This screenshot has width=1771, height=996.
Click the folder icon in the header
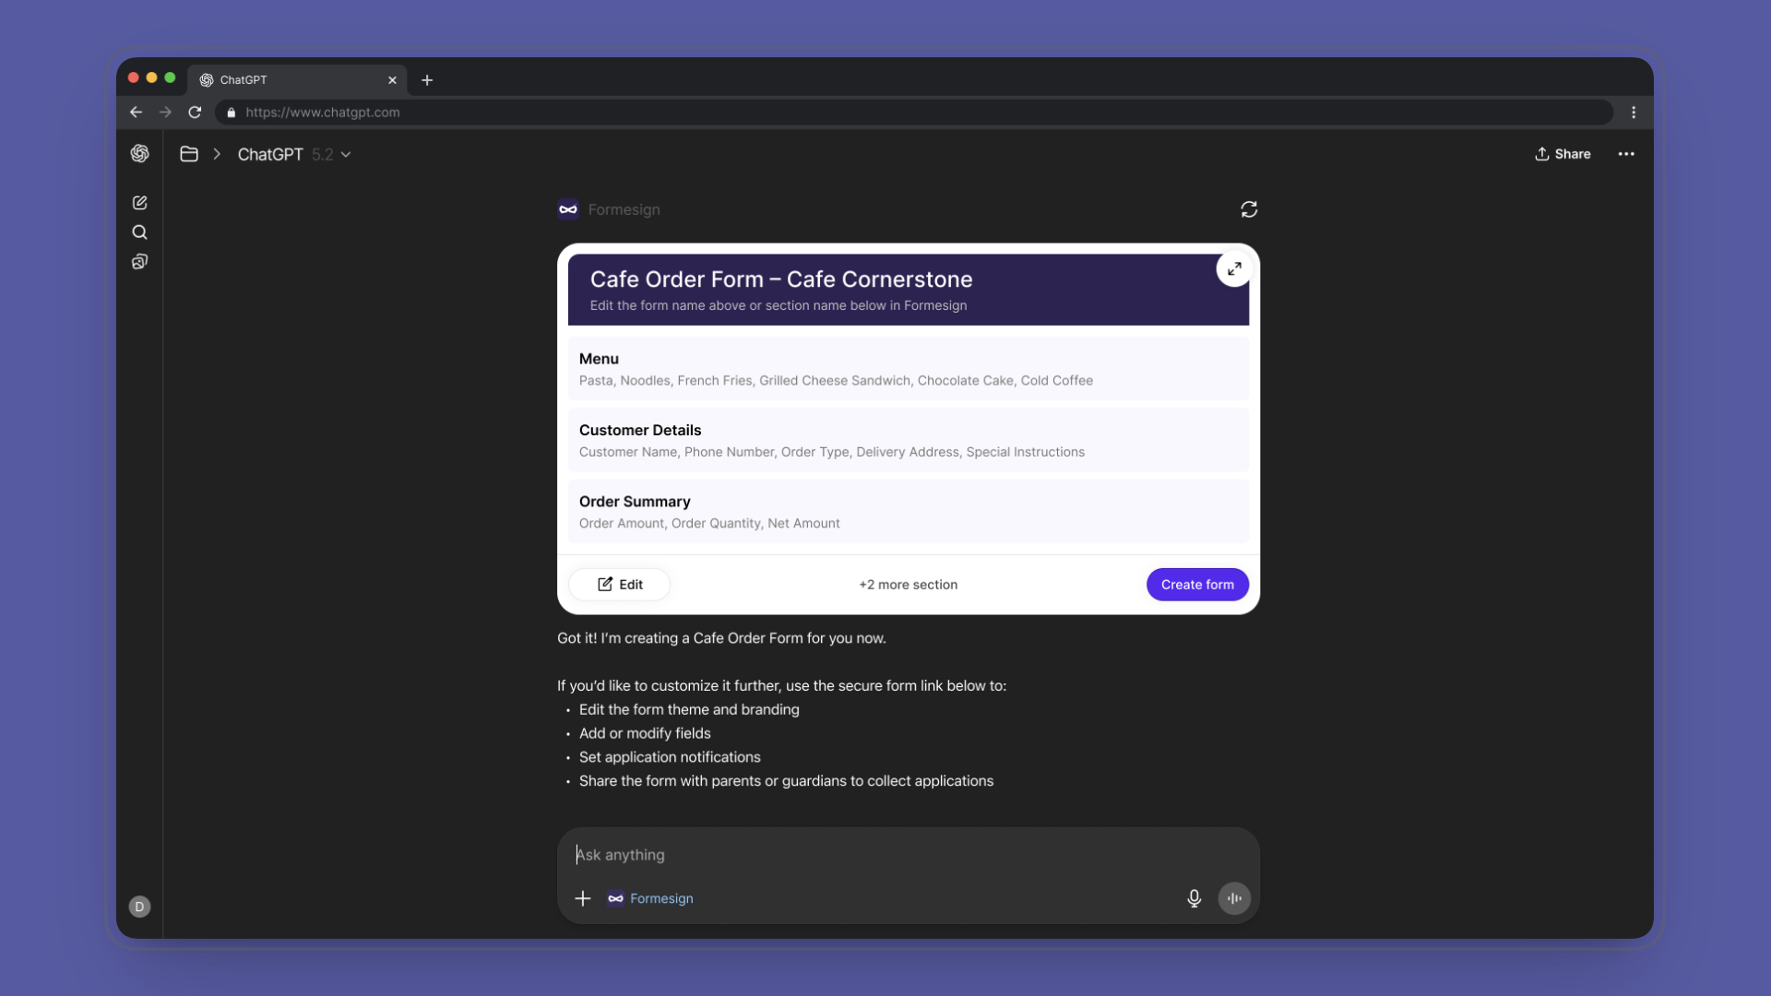tap(189, 154)
